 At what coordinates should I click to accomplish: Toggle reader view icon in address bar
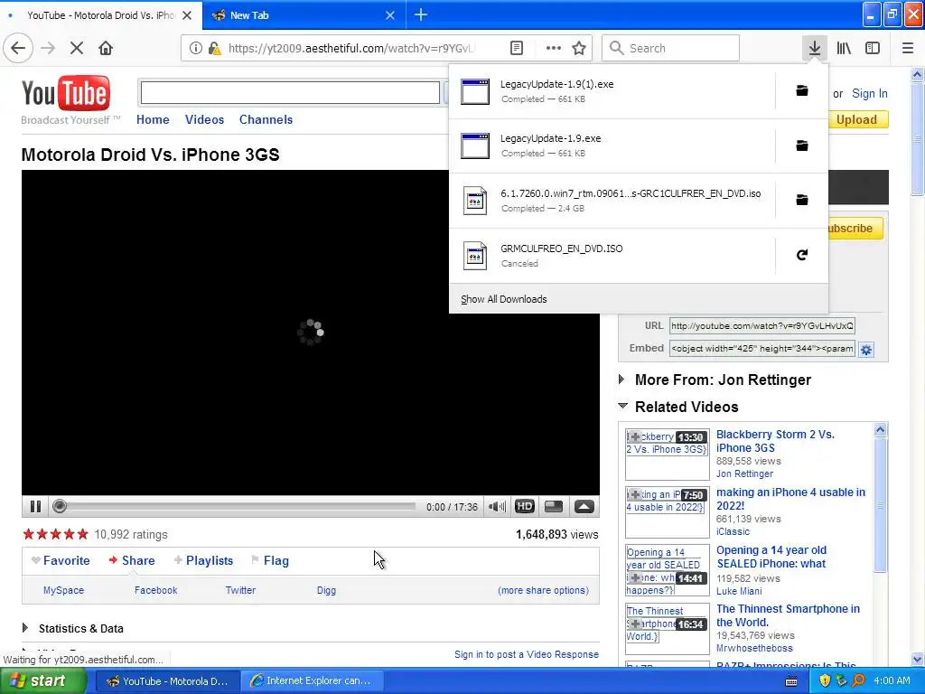point(516,49)
